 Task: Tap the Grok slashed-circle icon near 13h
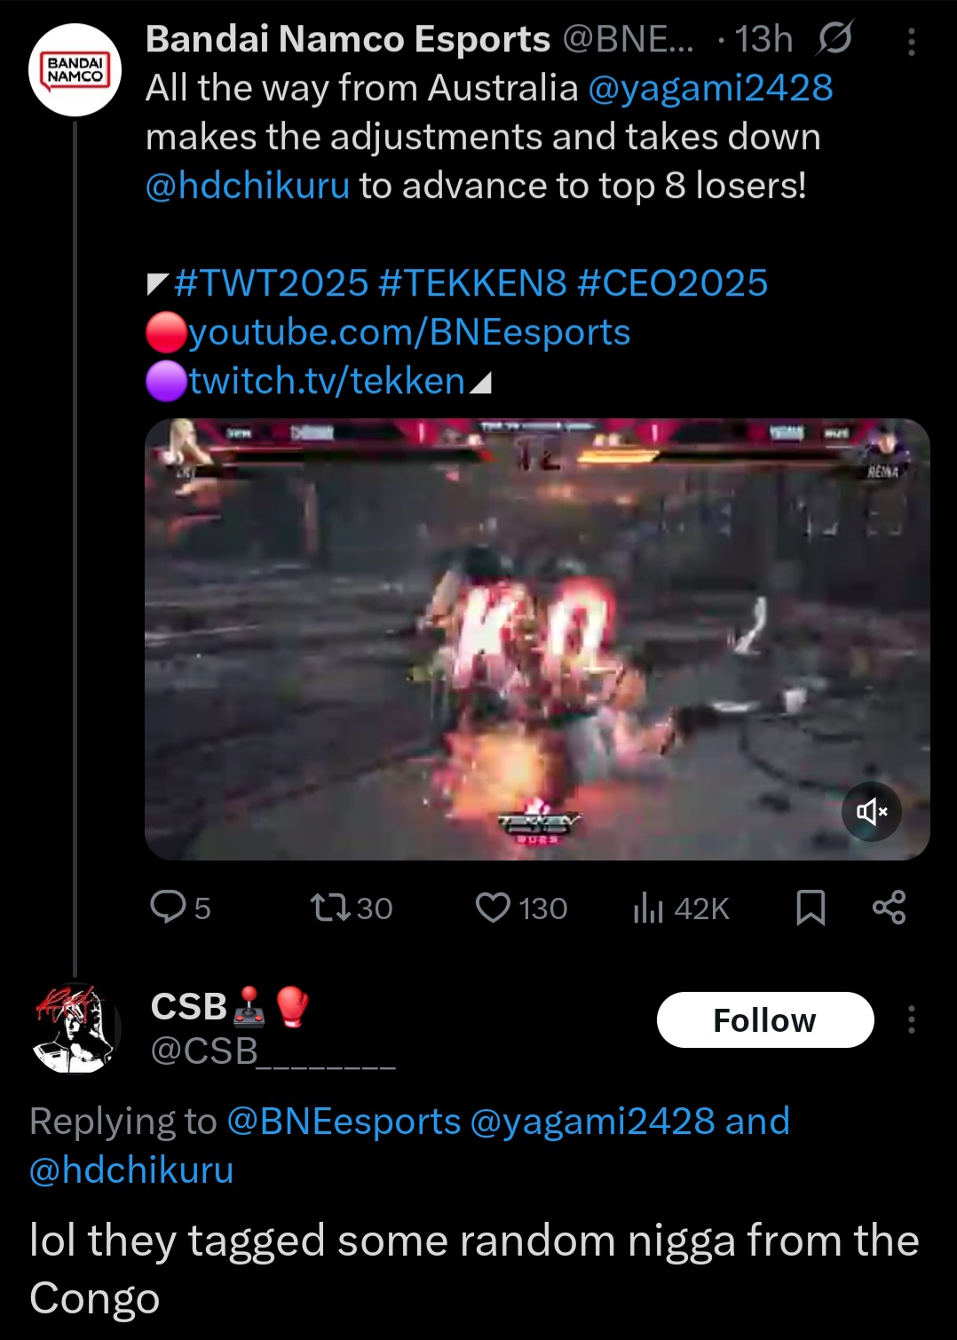[834, 39]
